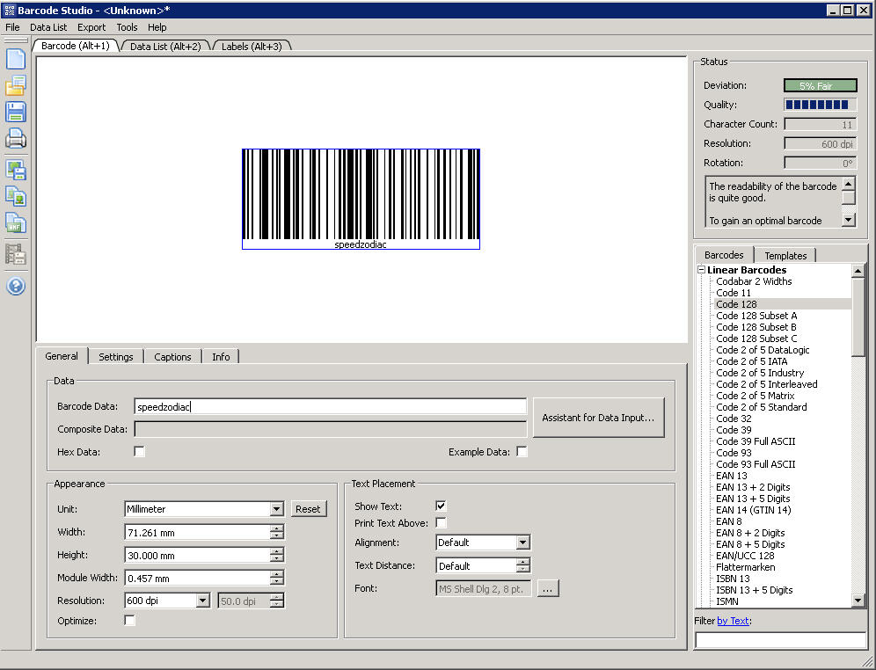Toggle the Optimize checkbox
Viewport: 876px width, 670px height.
coord(129,620)
